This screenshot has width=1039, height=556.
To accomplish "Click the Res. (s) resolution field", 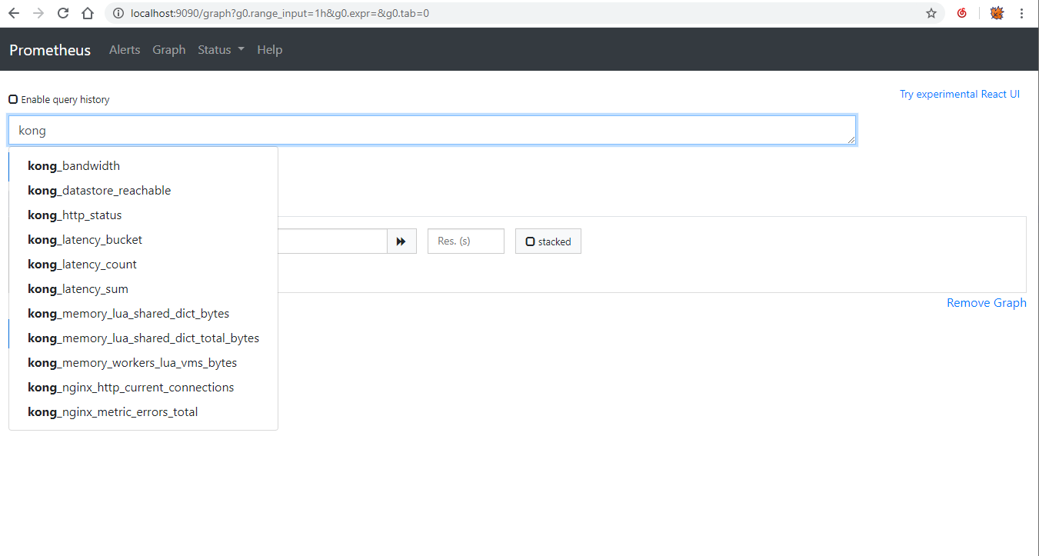I will point(466,241).
